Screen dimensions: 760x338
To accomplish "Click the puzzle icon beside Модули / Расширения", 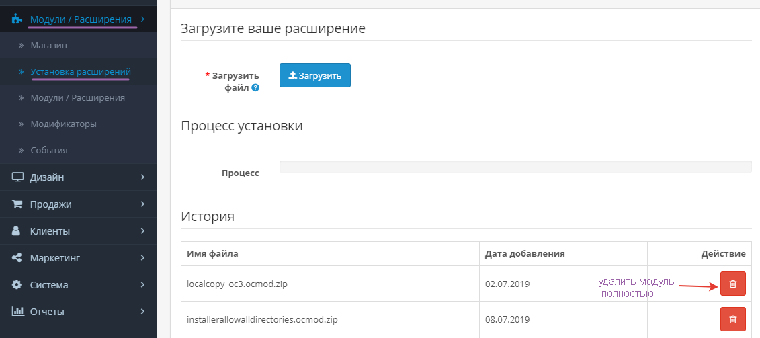I will [x=17, y=19].
